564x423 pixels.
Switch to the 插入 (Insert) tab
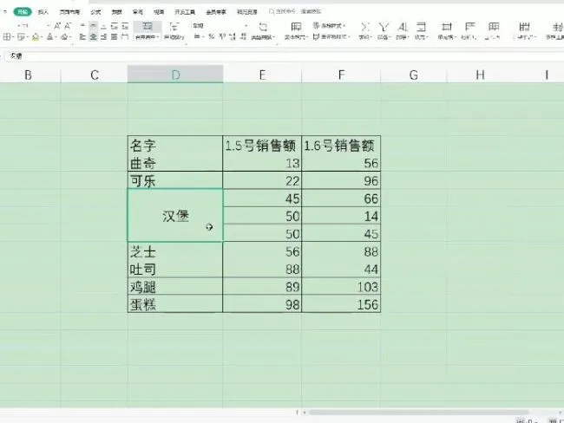43,12
